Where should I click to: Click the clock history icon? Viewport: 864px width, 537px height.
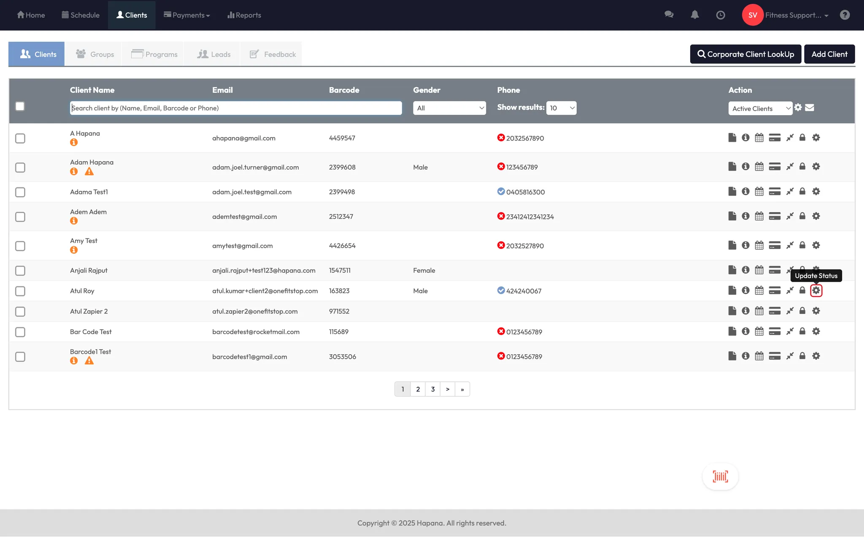(x=721, y=15)
